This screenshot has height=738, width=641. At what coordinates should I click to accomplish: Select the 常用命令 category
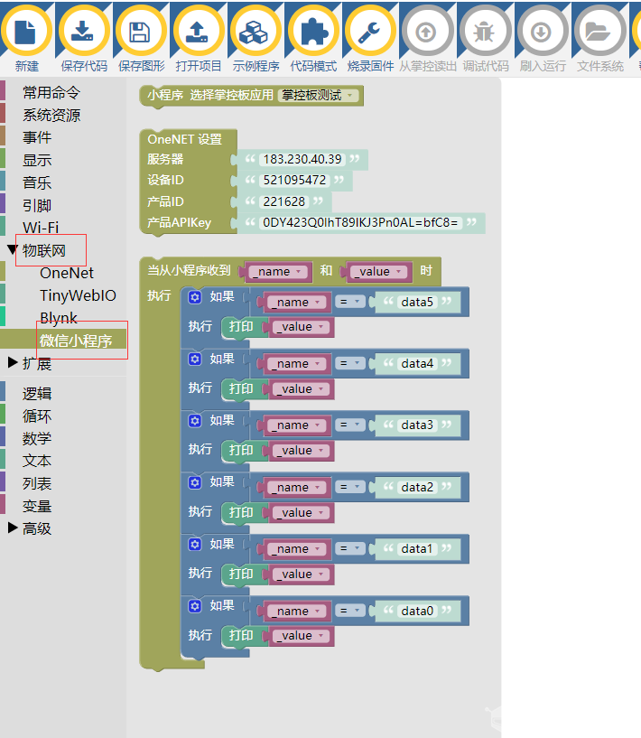click(51, 93)
